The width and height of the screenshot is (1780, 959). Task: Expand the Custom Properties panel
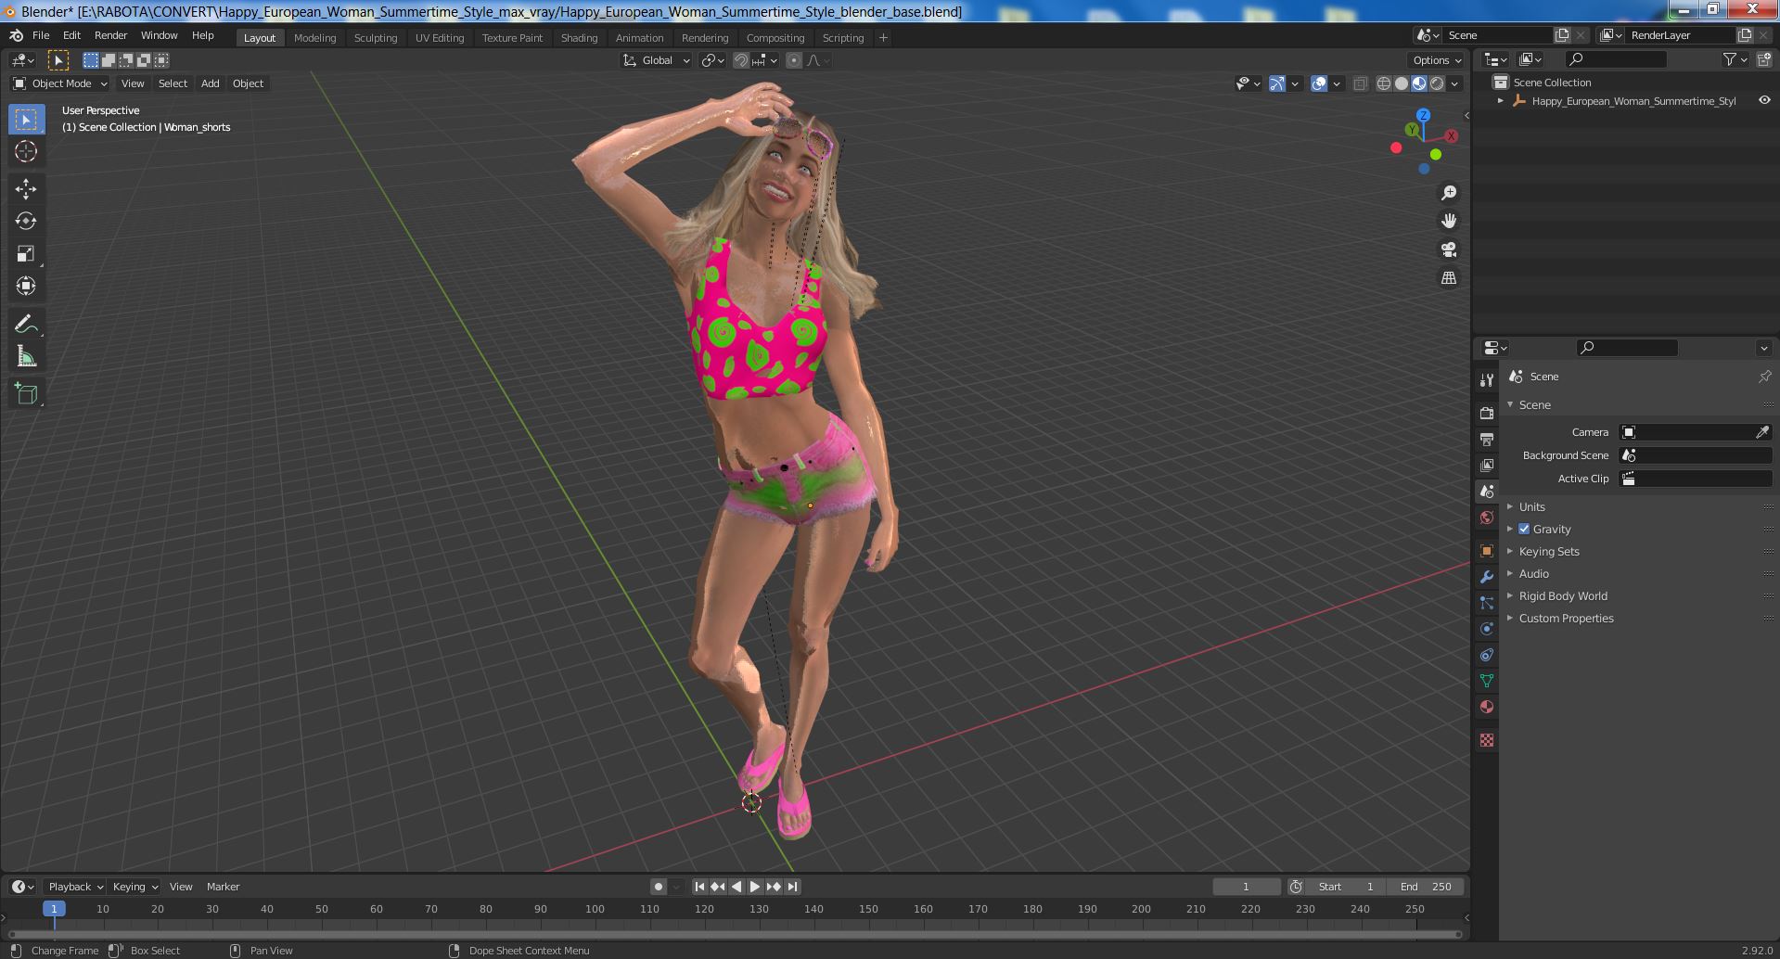(x=1566, y=618)
